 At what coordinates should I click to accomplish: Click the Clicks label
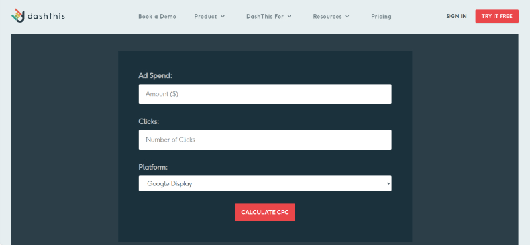pyautogui.click(x=148, y=121)
